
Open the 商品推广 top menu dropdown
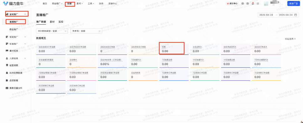pos(57,3)
